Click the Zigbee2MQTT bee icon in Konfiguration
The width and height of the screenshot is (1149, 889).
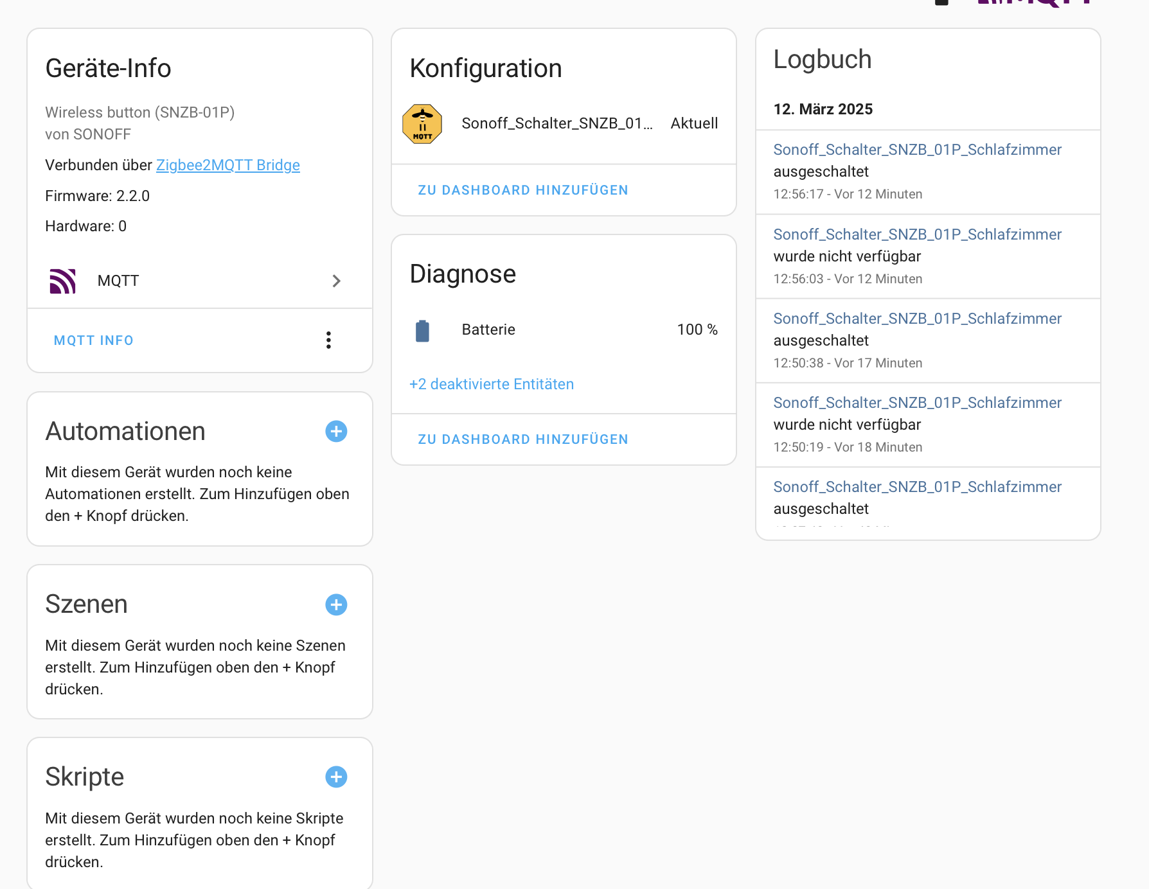(422, 124)
